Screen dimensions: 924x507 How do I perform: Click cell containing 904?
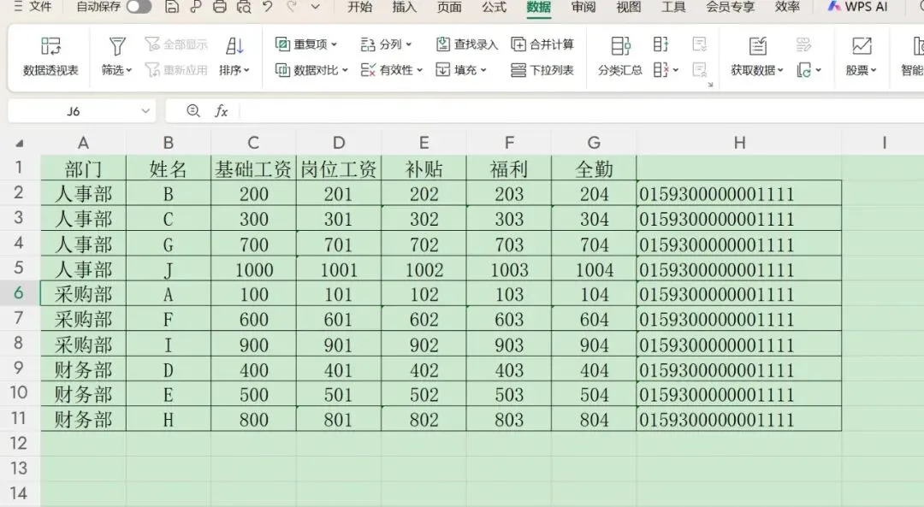tap(594, 345)
